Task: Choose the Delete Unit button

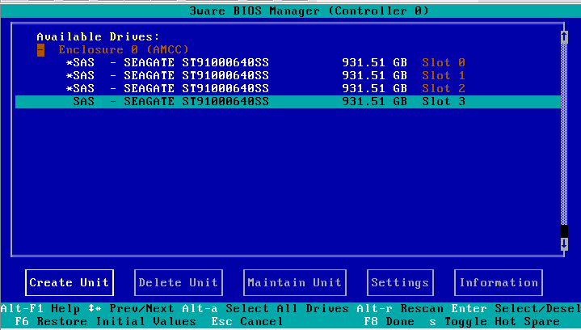Action: tap(179, 282)
